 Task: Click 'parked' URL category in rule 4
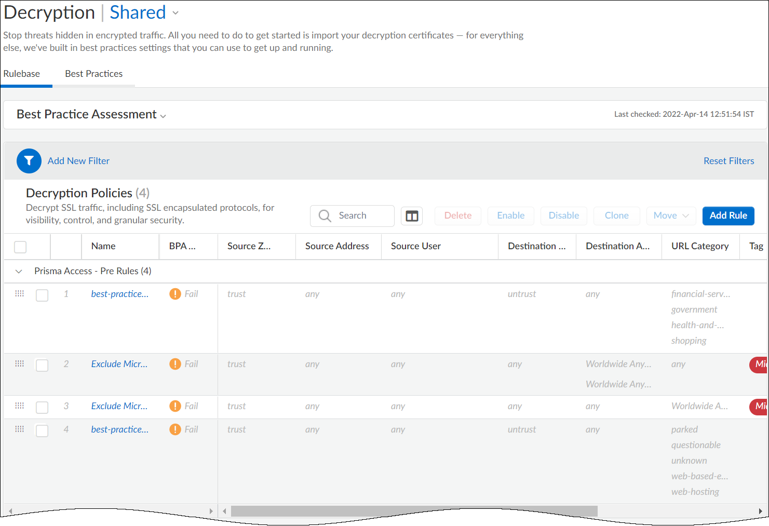coord(684,429)
